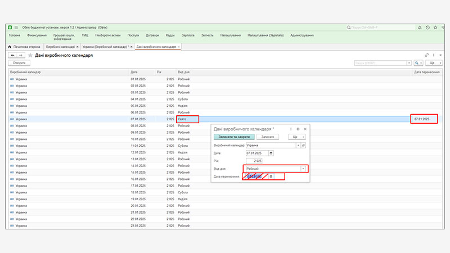Image resolution: width=450 pixels, height=253 pixels.
Task: Open calendar picker for Дата перенесення
Action: click(x=271, y=177)
